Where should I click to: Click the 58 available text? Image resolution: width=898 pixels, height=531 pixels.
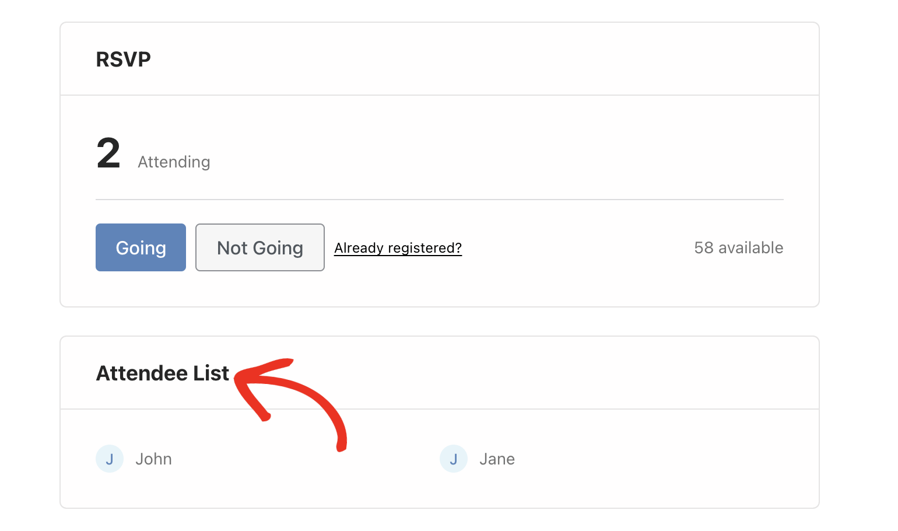click(x=738, y=248)
